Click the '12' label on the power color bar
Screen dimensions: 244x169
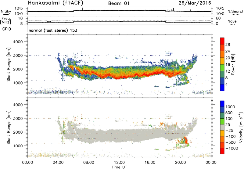point(228,71)
